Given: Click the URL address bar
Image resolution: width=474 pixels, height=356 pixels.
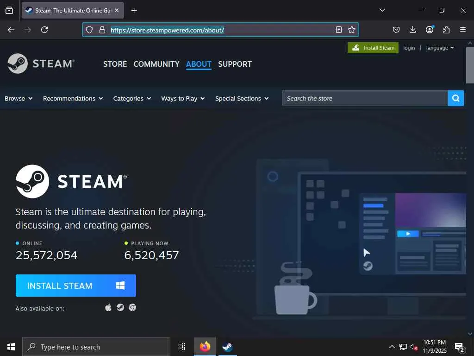Looking at the screenshot, I should coord(221,30).
